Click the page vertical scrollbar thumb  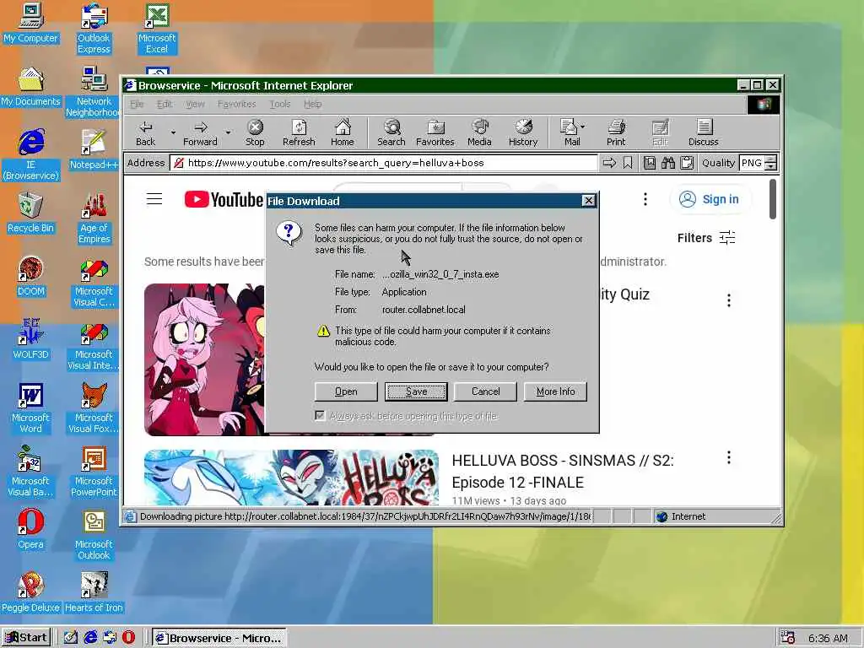click(773, 198)
